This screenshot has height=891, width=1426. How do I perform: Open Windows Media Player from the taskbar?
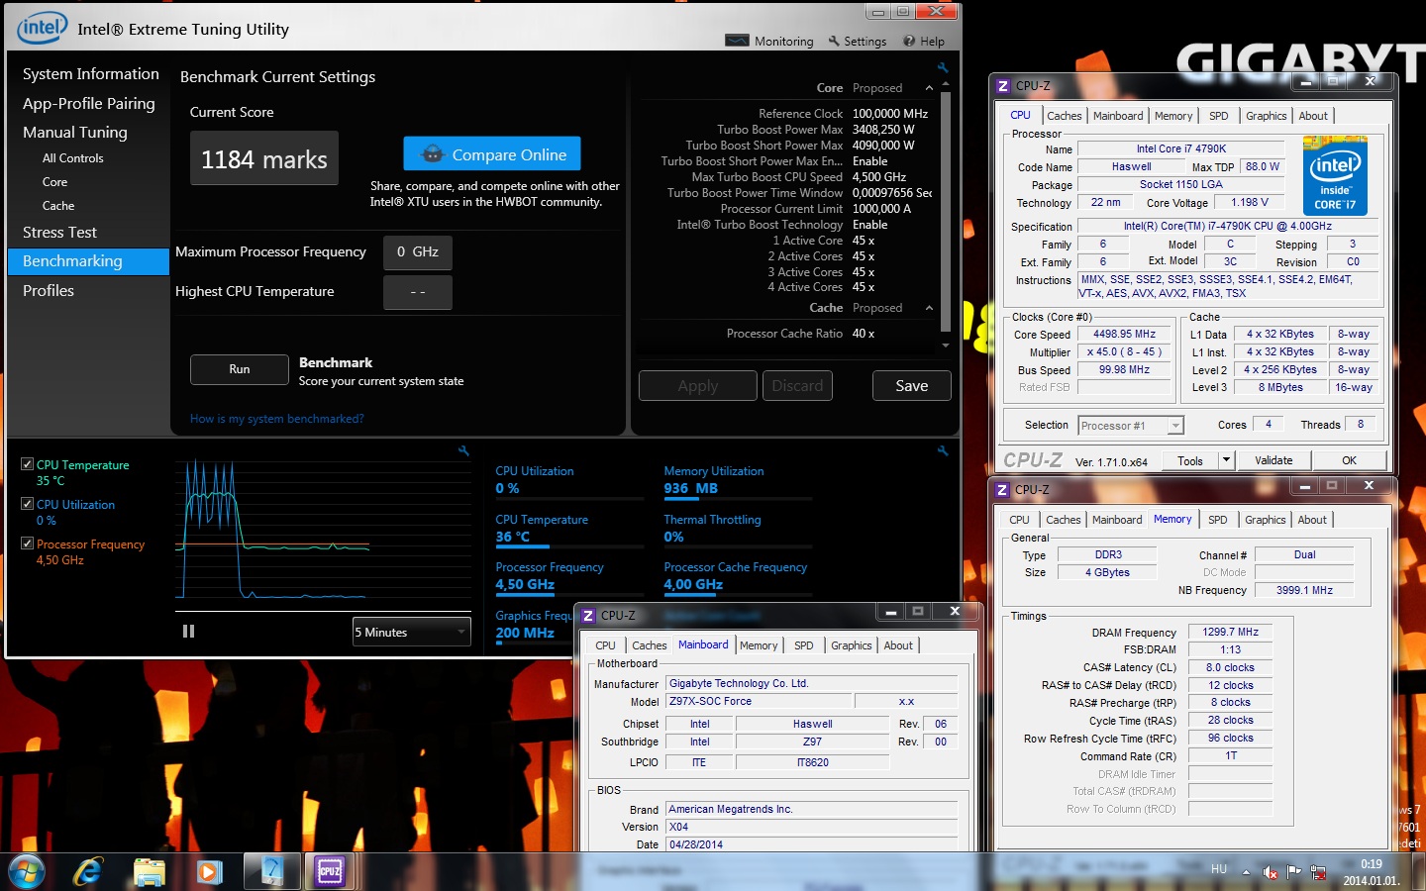click(x=208, y=872)
